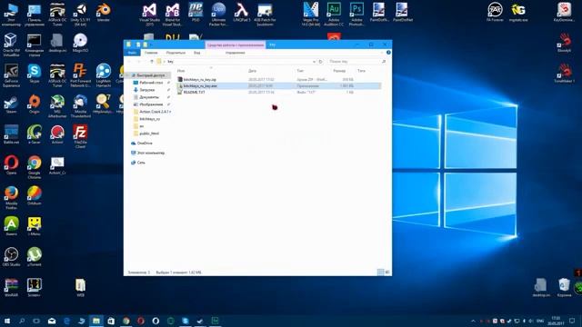Open Explorer help question mark icon
The width and height of the screenshot is (582, 327).
388,53
